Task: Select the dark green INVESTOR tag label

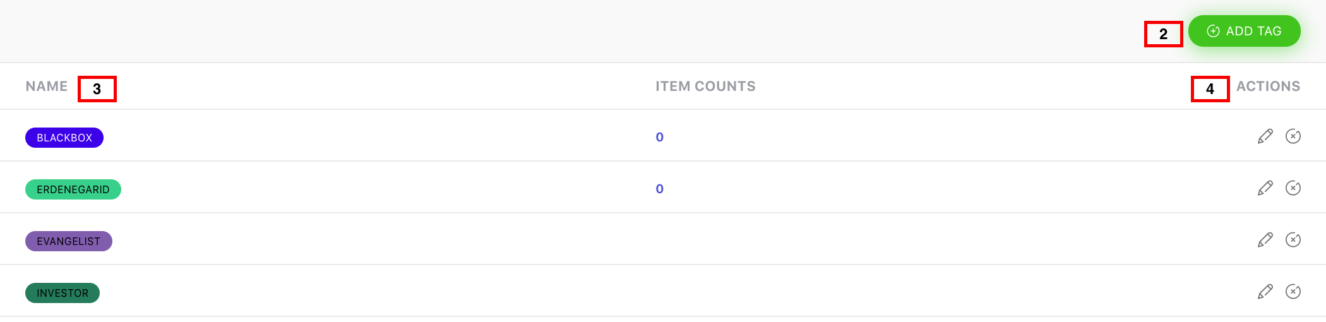Action: point(63,293)
